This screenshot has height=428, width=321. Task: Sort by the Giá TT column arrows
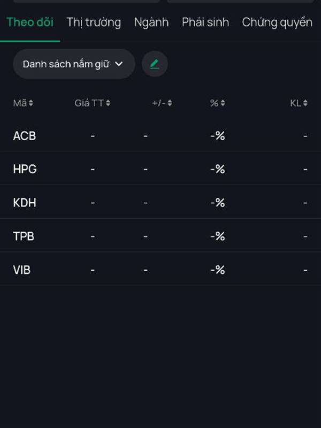pyautogui.click(x=108, y=103)
